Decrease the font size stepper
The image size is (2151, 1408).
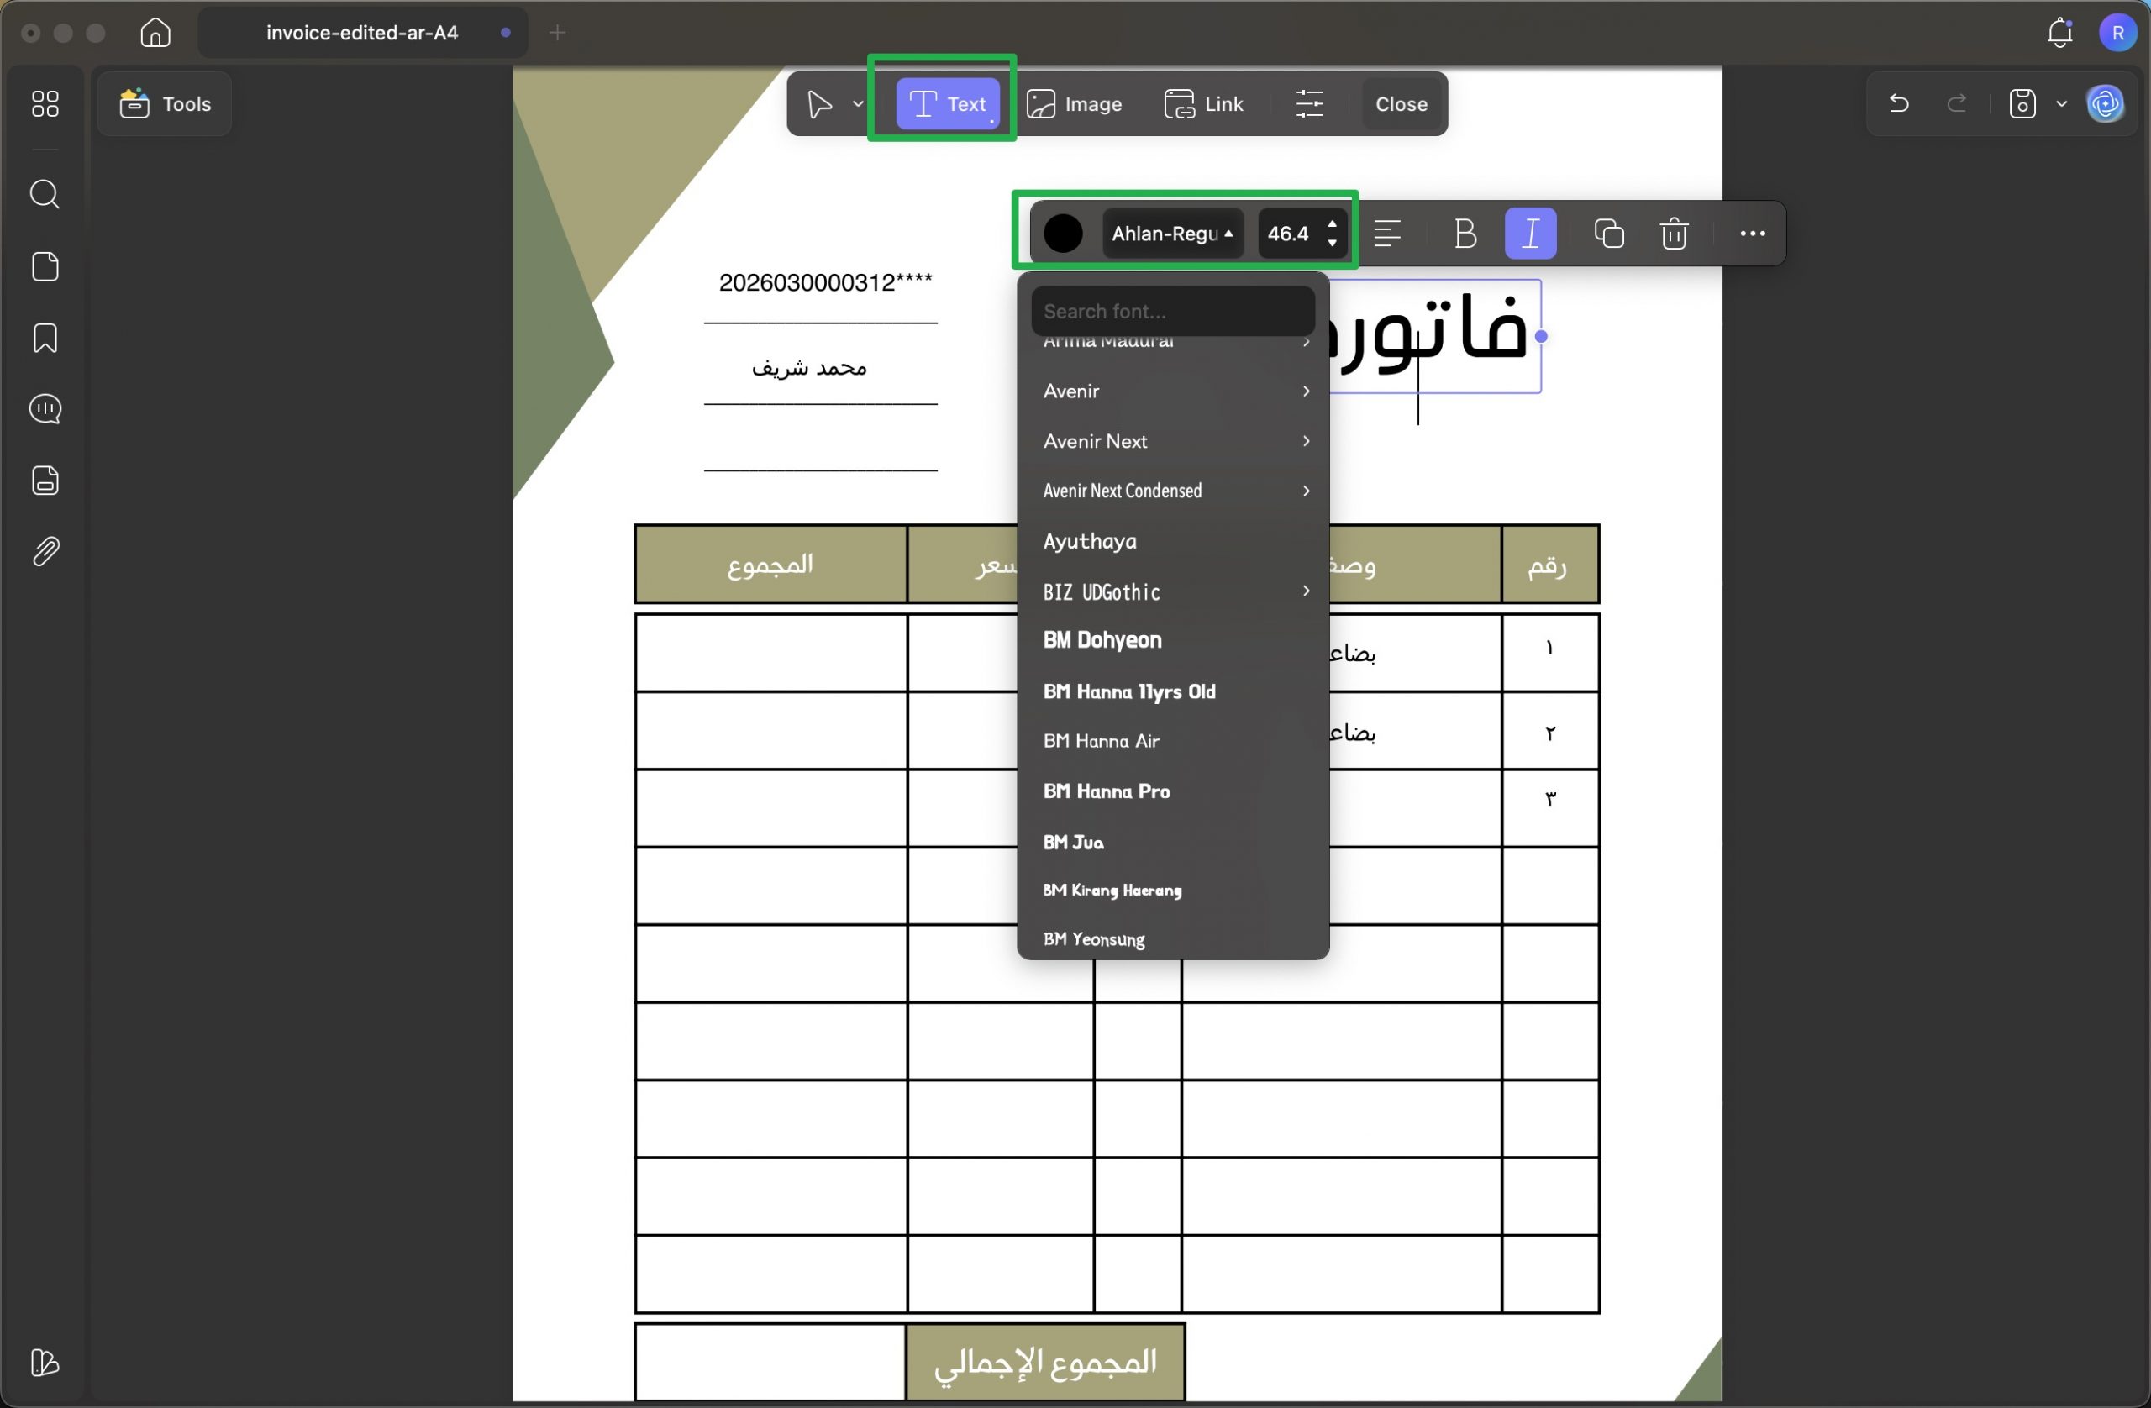(1331, 243)
